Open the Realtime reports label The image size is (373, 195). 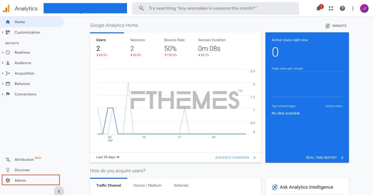point(22,52)
